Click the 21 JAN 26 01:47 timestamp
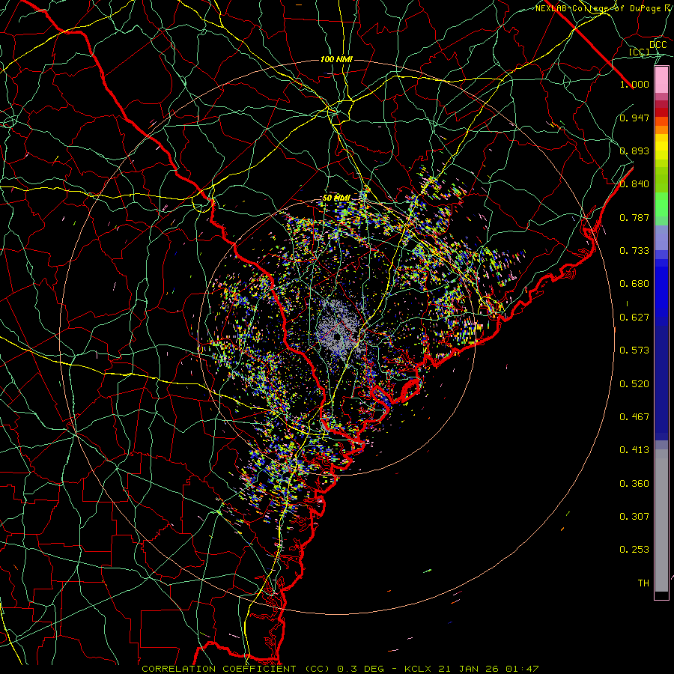 488,669
